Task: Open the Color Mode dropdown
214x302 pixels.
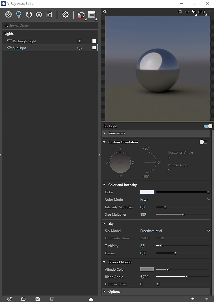Action: (175, 199)
